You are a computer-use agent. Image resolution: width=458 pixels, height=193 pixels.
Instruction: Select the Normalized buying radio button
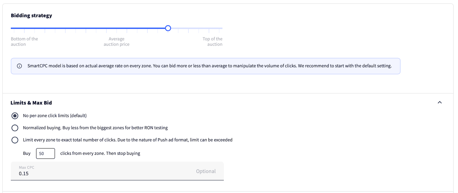15,128
